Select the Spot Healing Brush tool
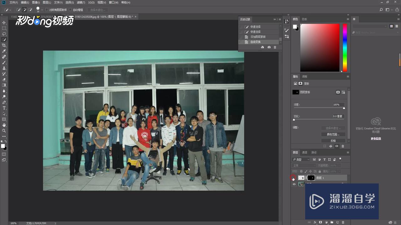 (4, 57)
